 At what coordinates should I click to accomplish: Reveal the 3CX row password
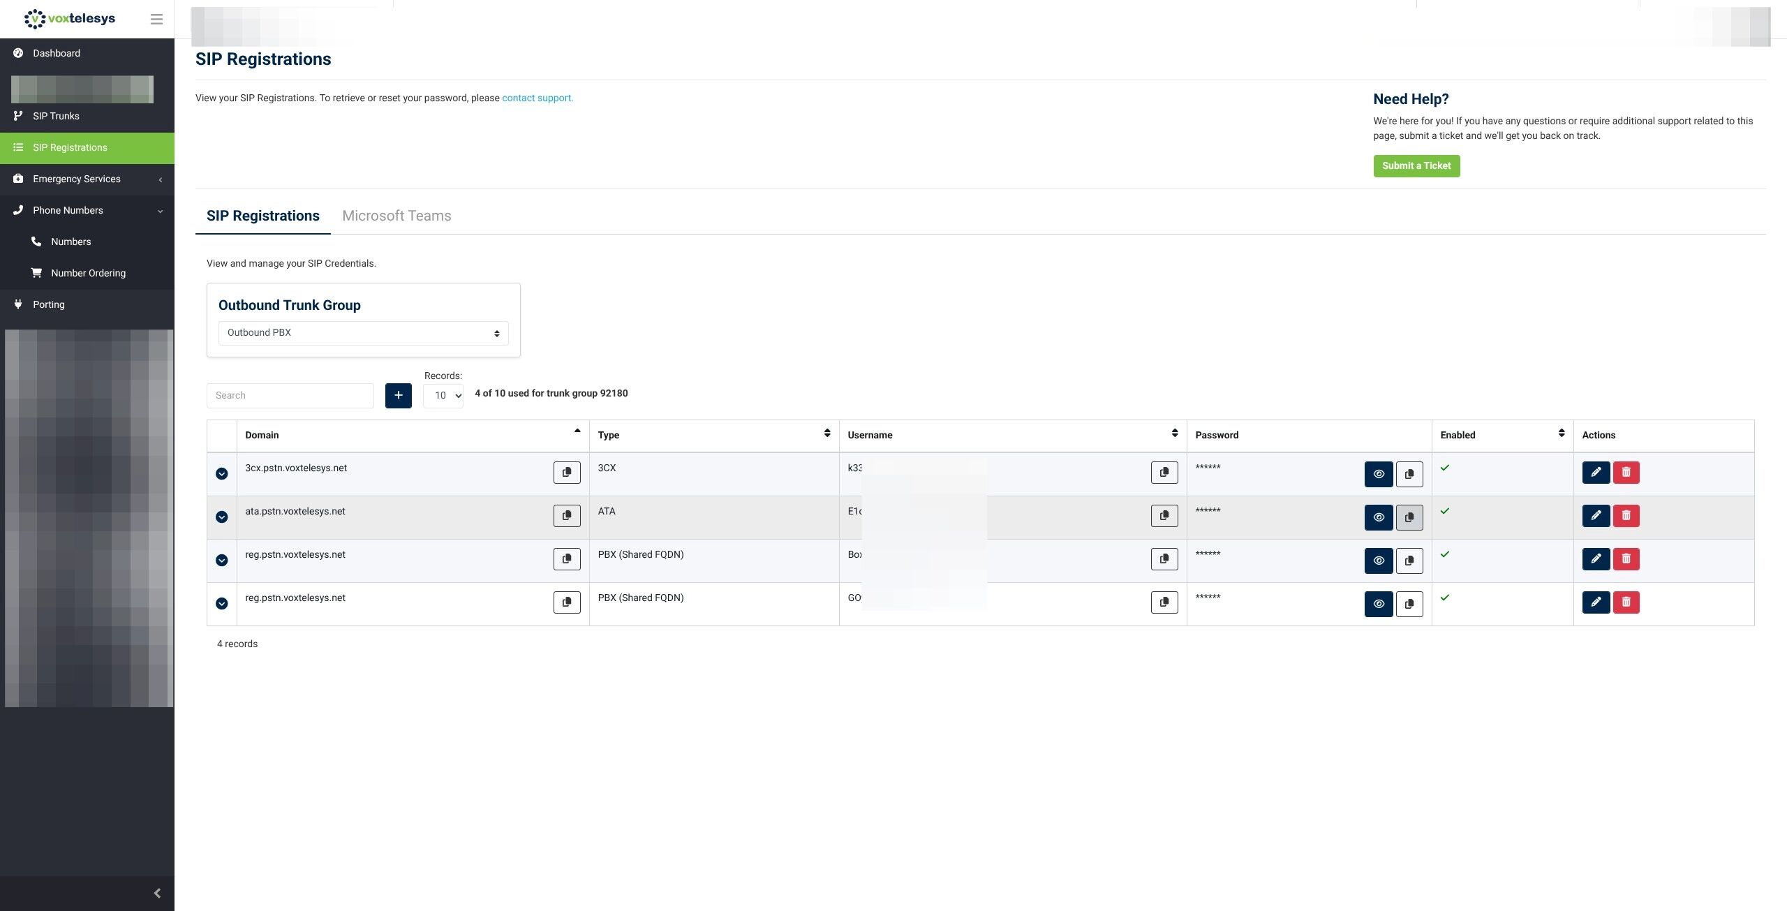click(x=1379, y=475)
